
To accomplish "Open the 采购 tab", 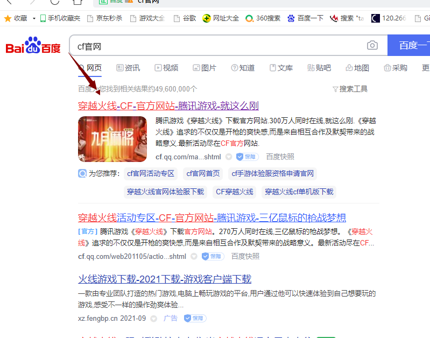I will tap(396, 68).
